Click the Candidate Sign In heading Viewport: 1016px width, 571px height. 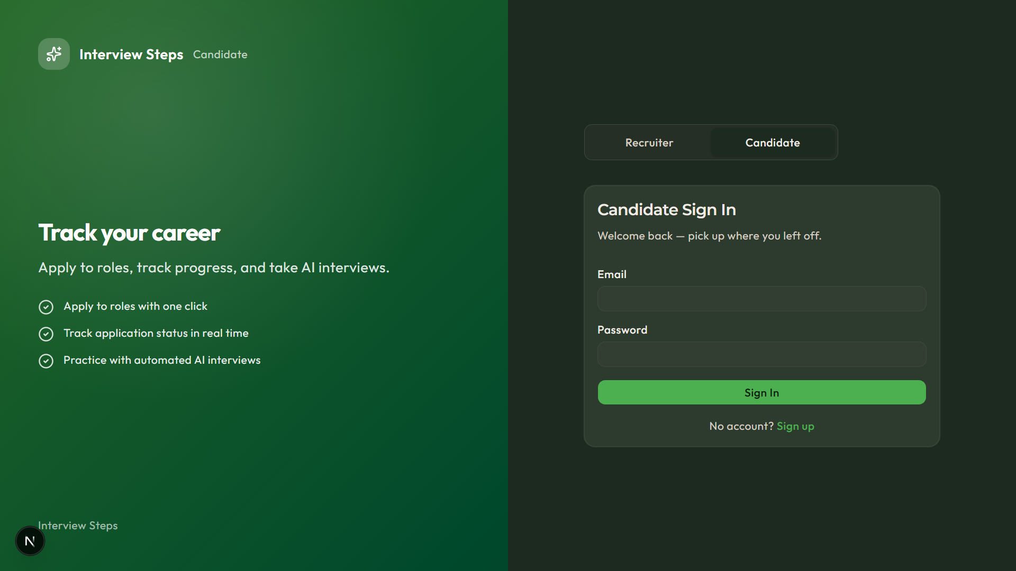click(666, 210)
